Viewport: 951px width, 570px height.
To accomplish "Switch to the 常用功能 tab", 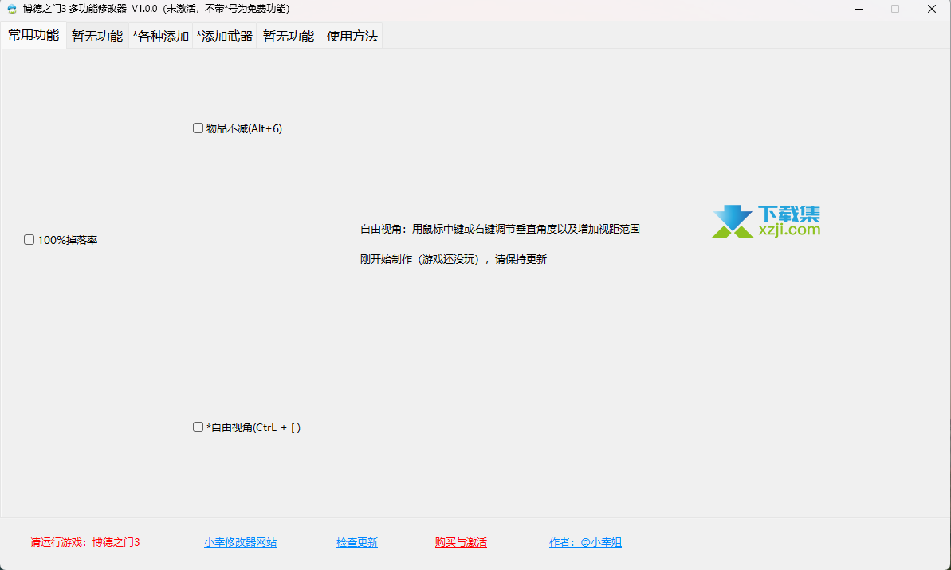I will (33, 36).
